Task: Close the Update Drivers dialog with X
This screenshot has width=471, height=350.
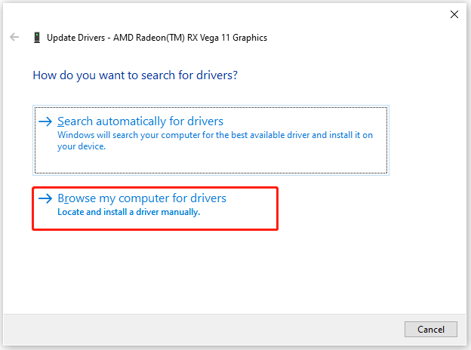Action: pyautogui.click(x=454, y=14)
